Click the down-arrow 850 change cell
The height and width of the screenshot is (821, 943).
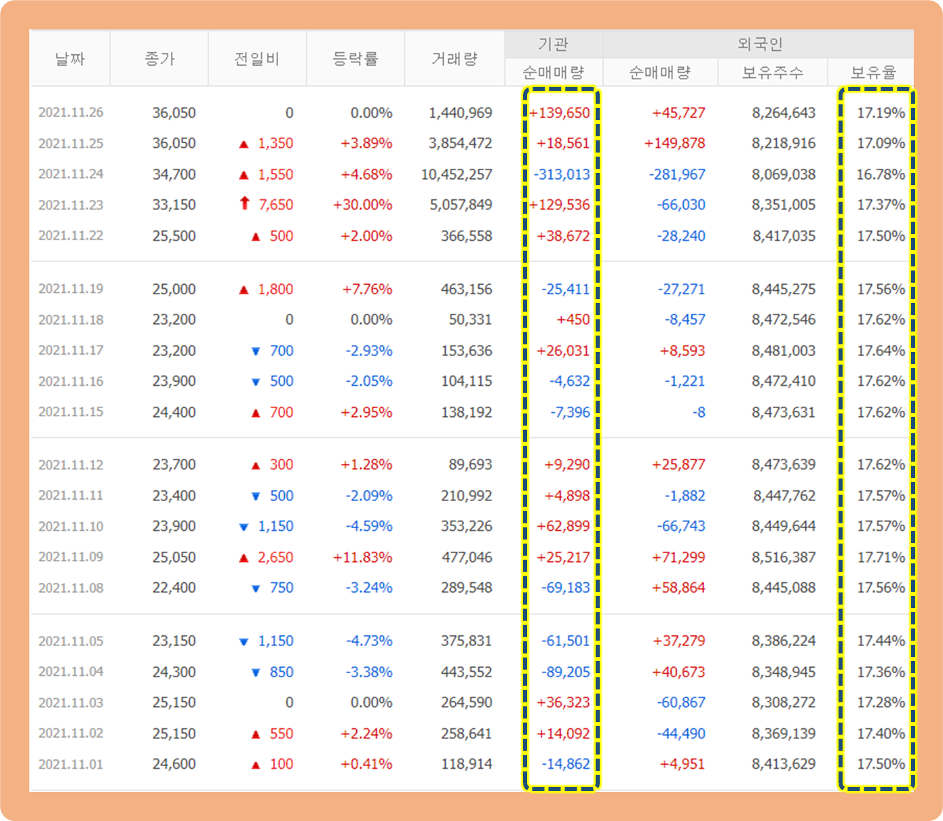272,672
